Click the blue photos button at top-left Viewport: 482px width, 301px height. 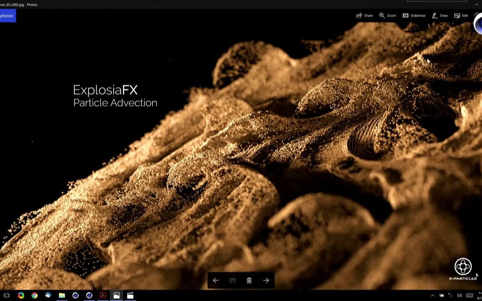tap(7, 16)
